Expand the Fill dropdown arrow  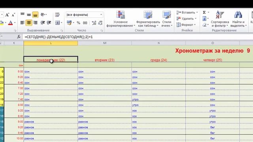[208, 19]
